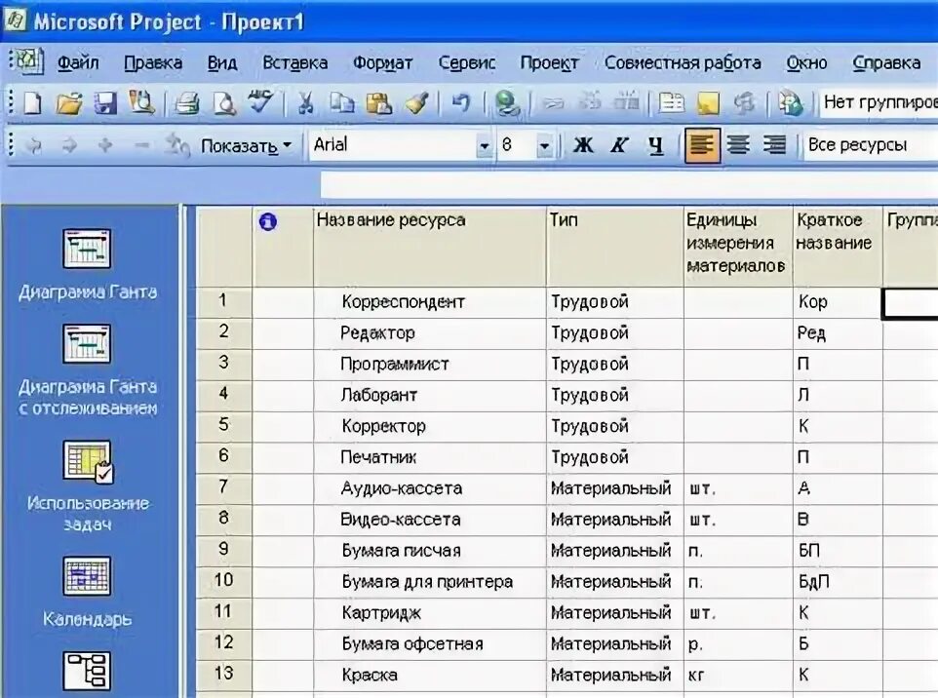The width and height of the screenshot is (938, 698).
Task: Click the Open folder icon
Action: pyautogui.click(x=69, y=103)
